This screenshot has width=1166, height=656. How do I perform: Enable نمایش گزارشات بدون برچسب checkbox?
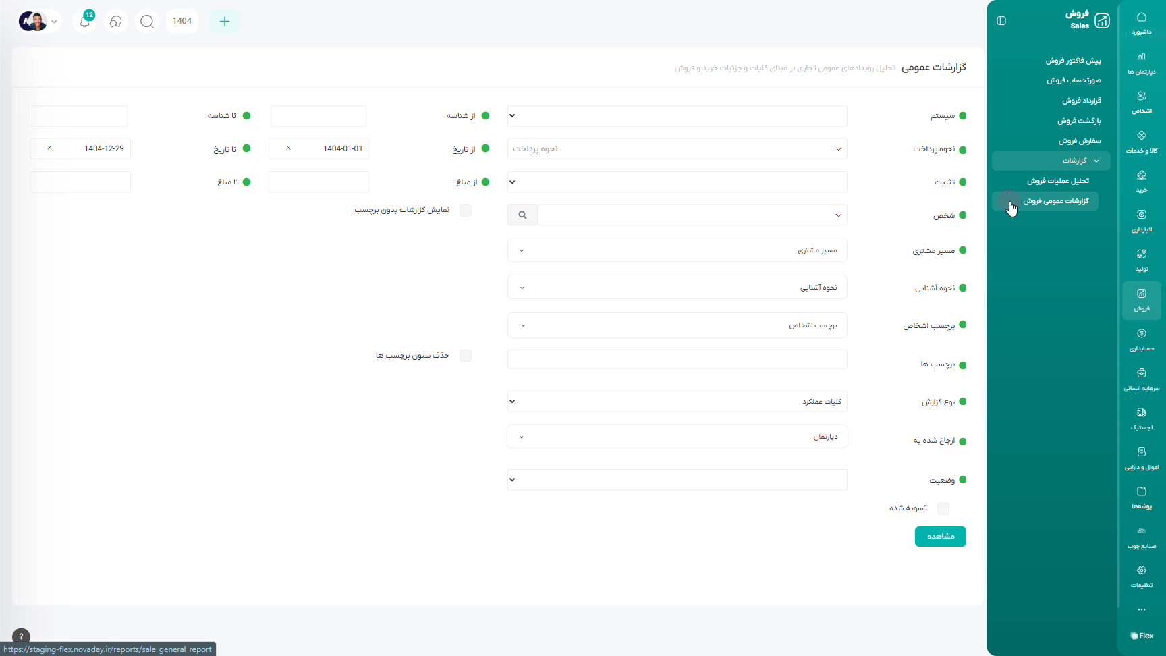pyautogui.click(x=466, y=211)
